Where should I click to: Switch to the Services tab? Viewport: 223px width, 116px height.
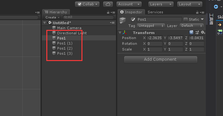155,12
